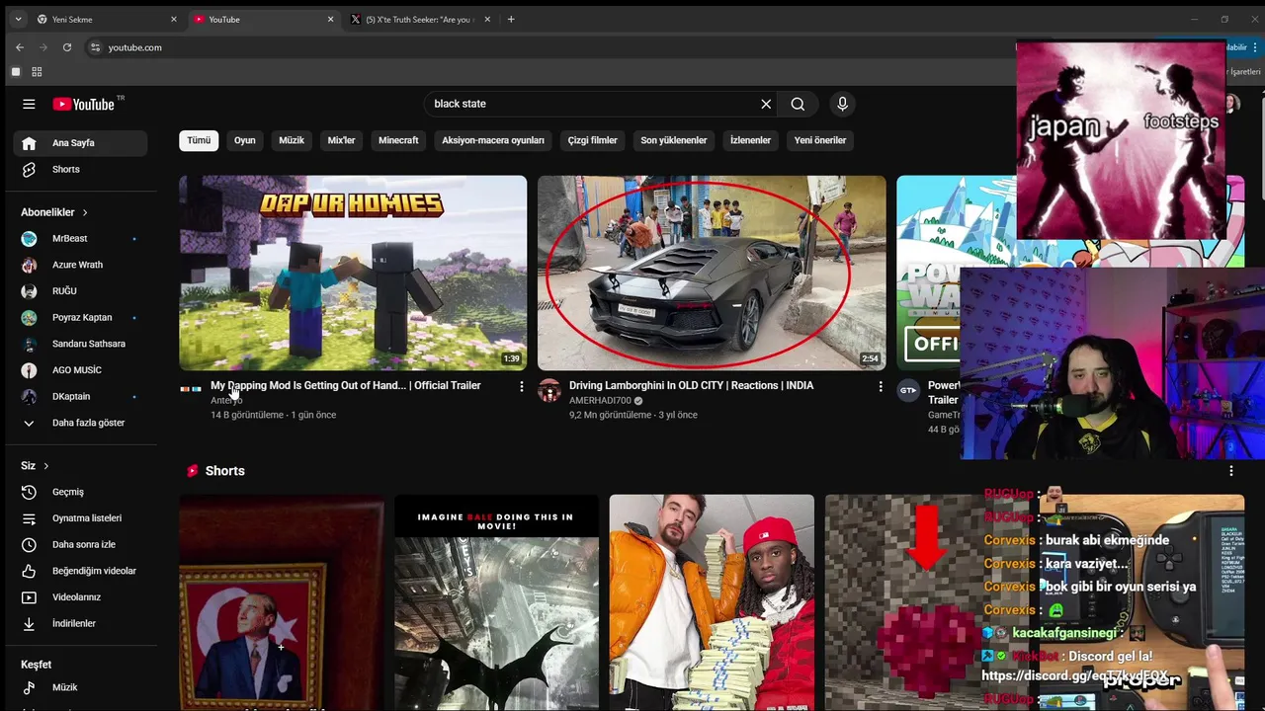Click the YouTube logo

tap(84, 104)
